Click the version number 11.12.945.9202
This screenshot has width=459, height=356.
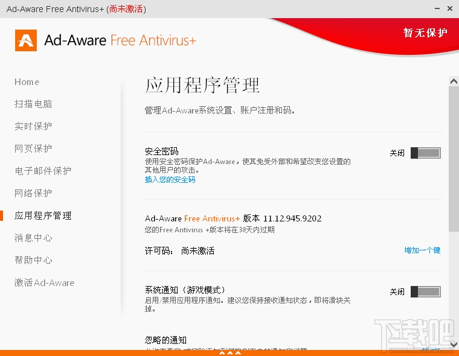pyautogui.click(x=292, y=218)
